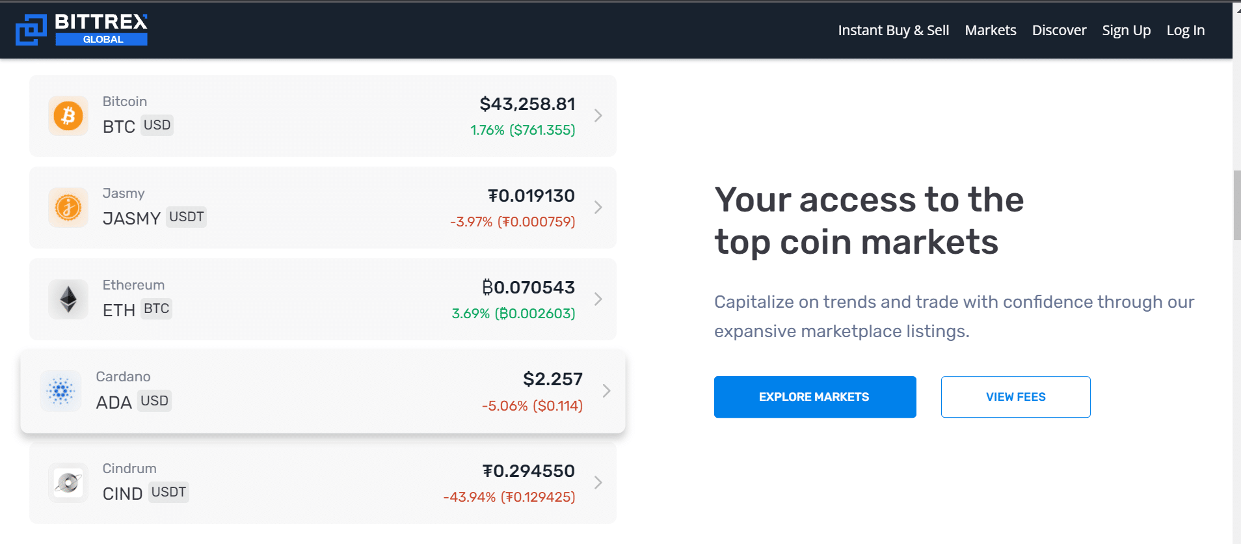Viewport: 1241px width, 544px height.
Task: Click Cindrum's -43.94% change value
Action: tap(509, 497)
